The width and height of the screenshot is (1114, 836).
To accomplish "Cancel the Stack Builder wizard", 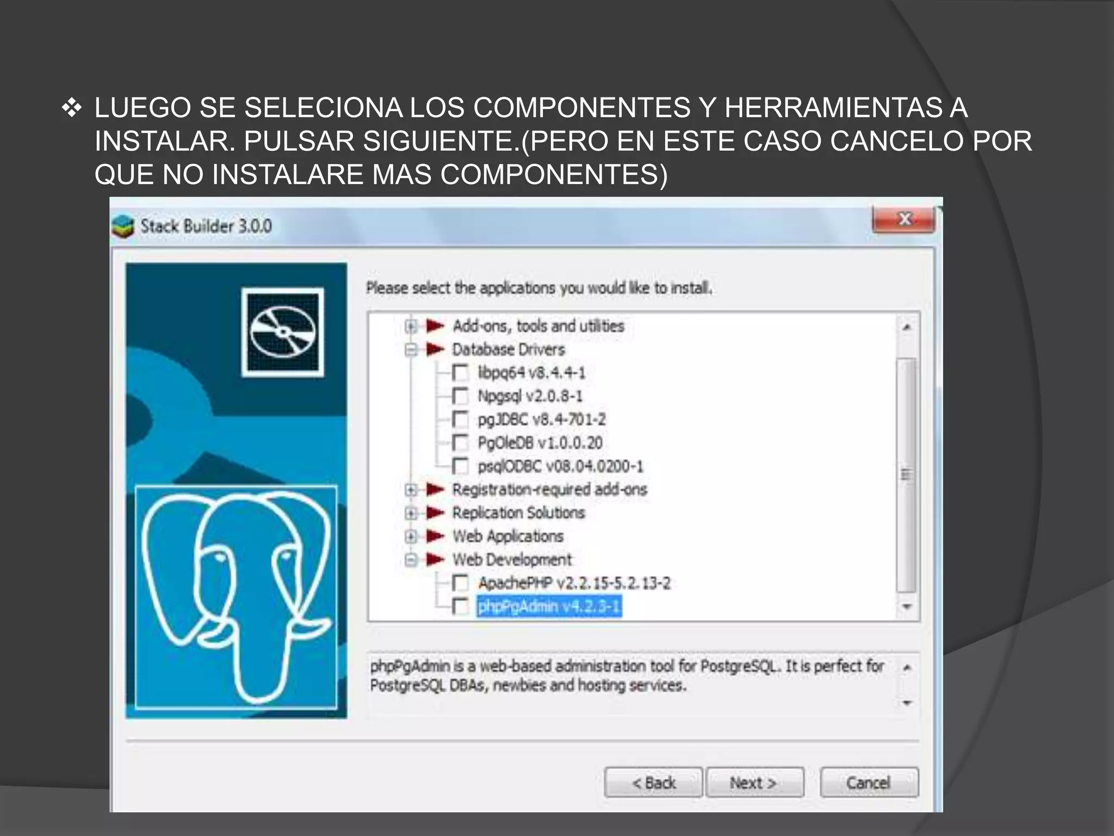I will click(869, 783).
